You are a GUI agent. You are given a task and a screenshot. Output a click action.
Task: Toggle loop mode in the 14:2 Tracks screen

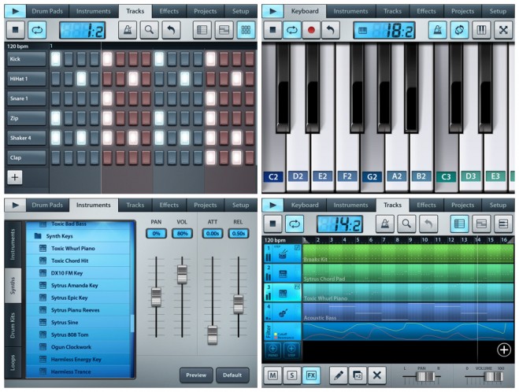[295, 224]
